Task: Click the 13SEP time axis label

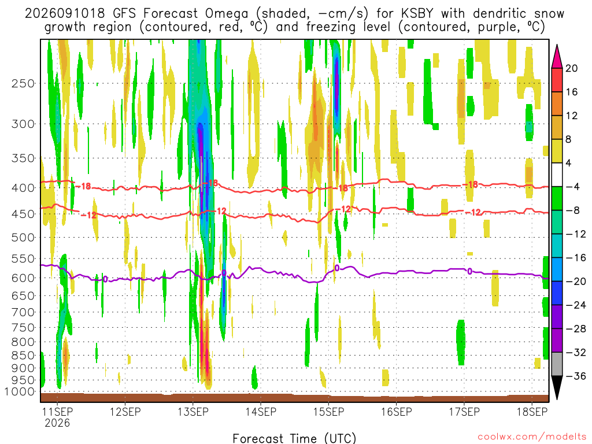Action: [x=193, y=412]
